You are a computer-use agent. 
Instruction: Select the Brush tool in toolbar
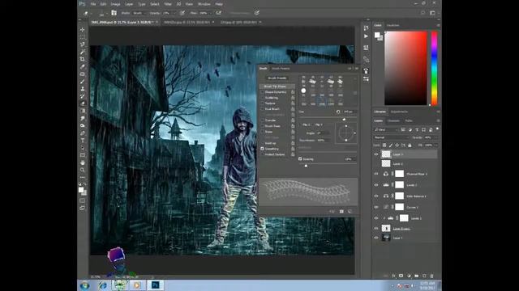point(83,81)
